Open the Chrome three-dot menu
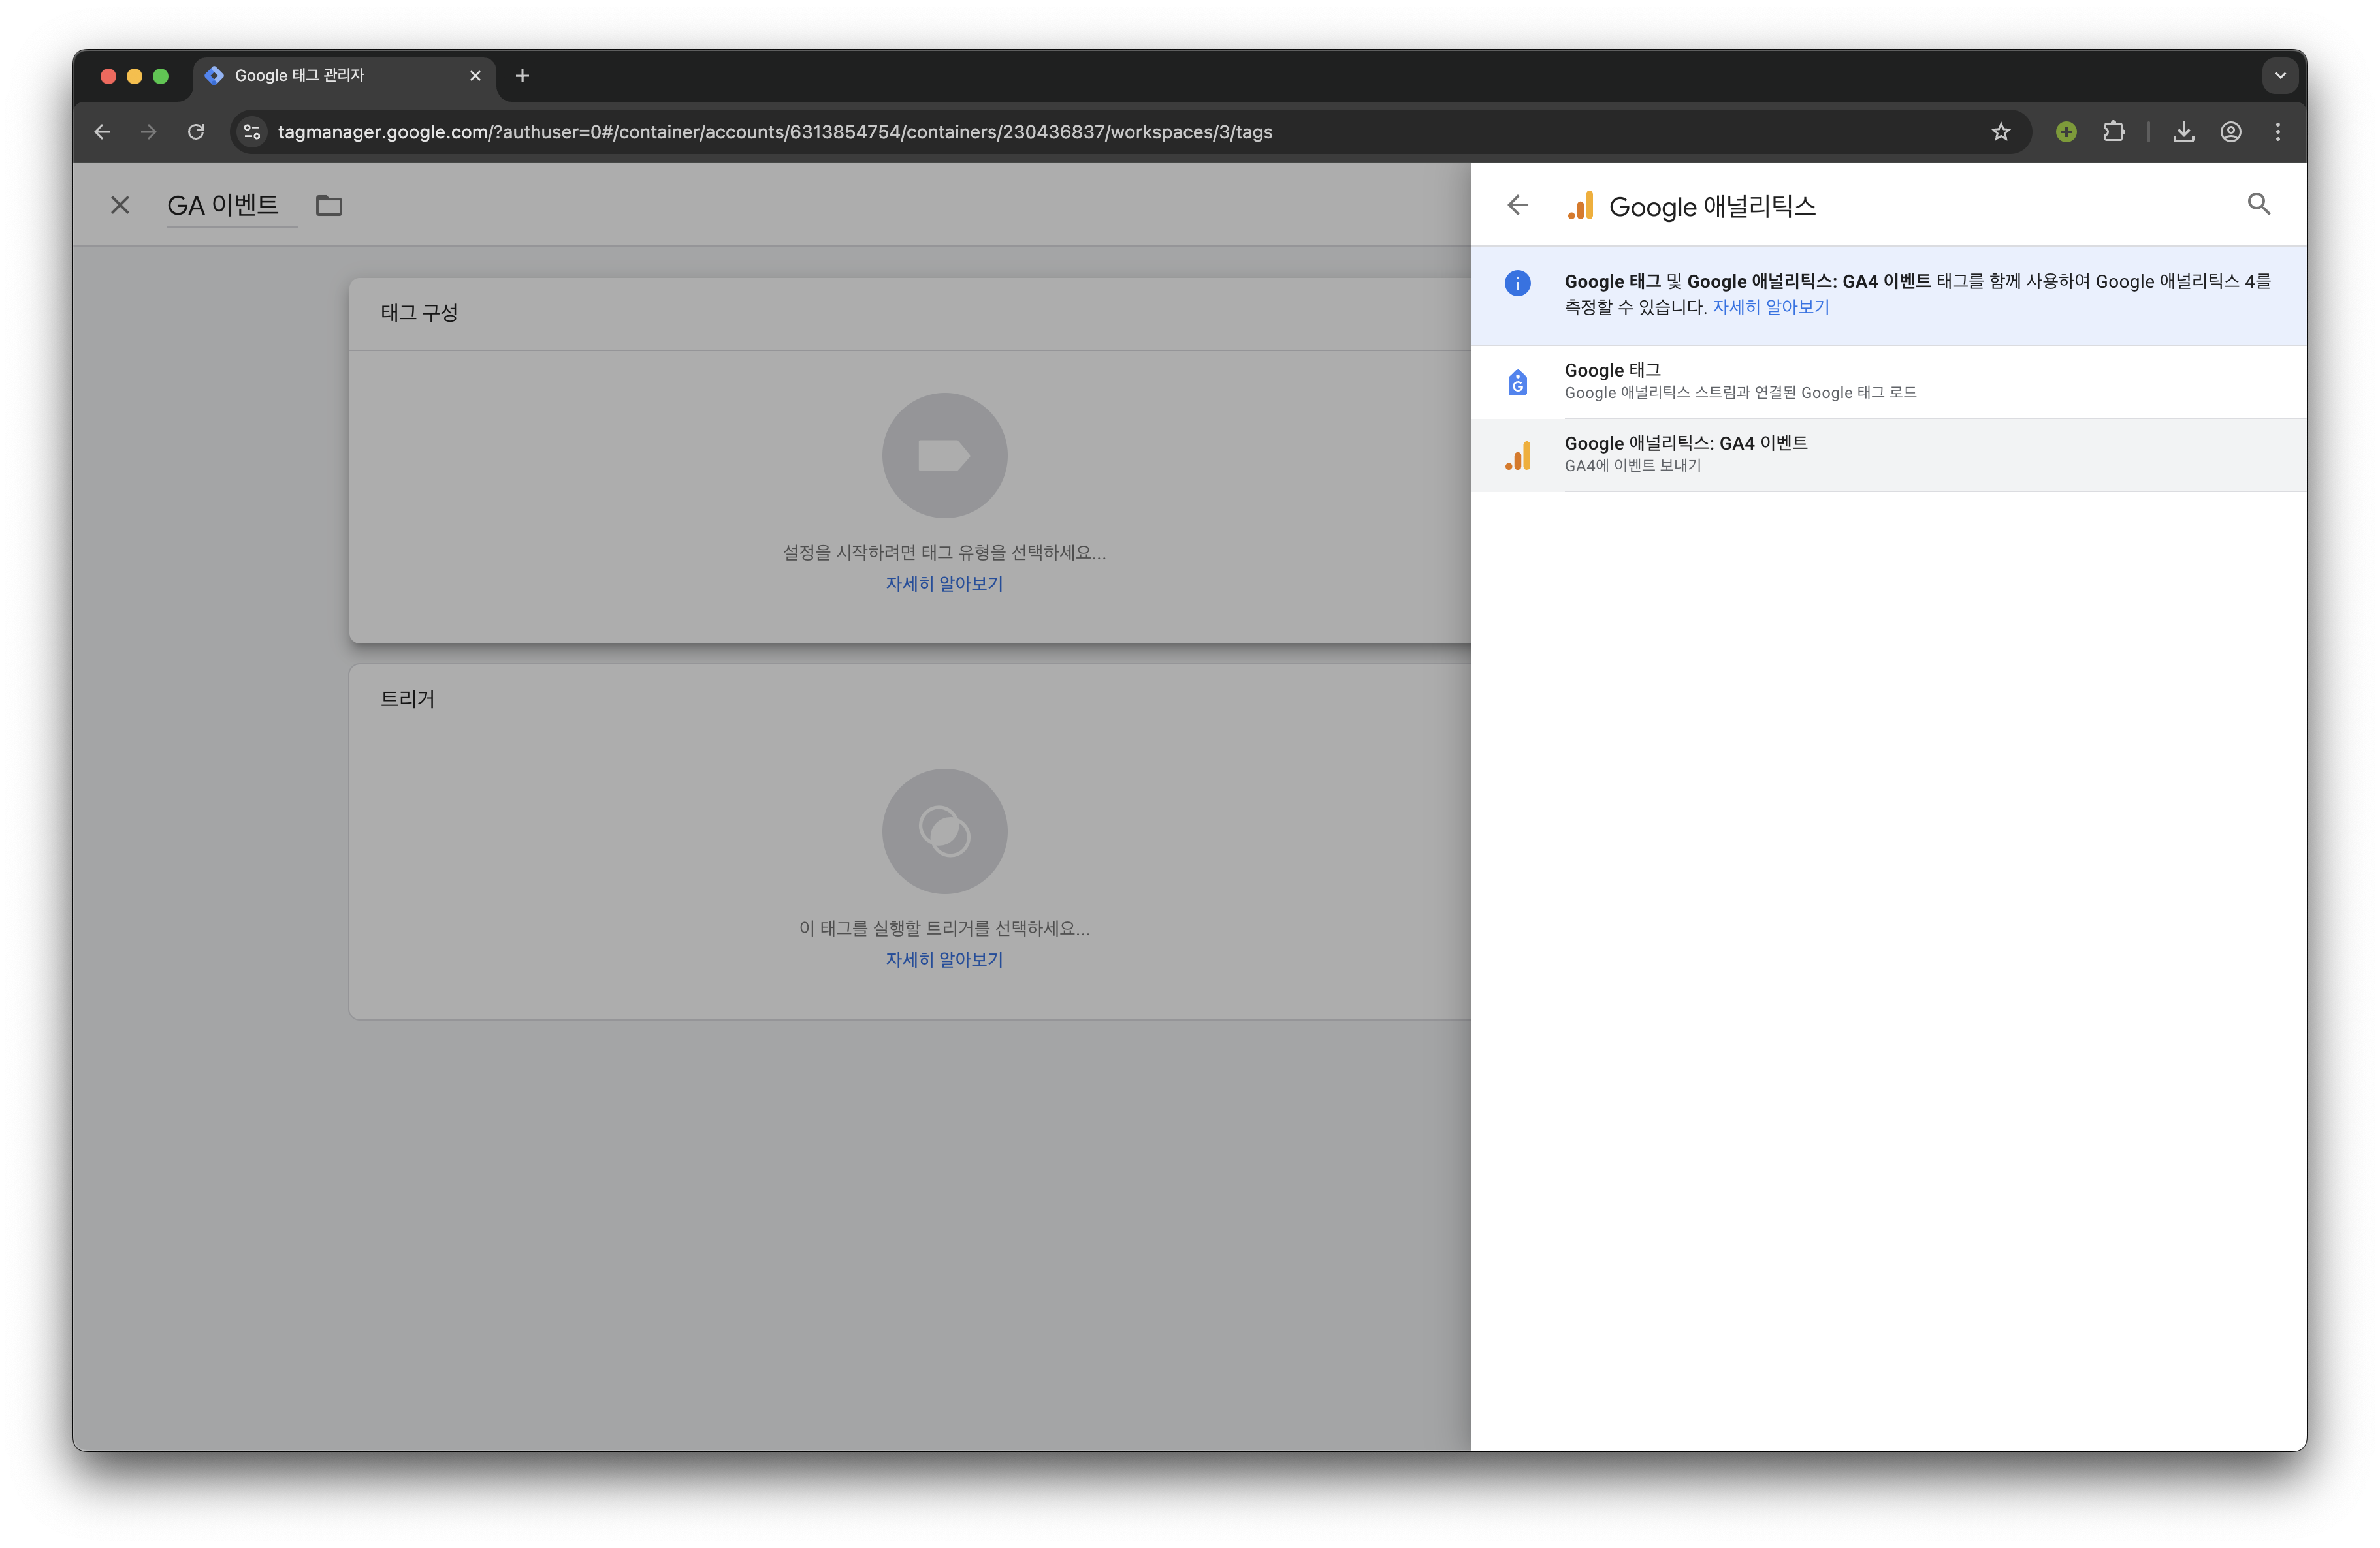This screenshot has height=1548, width=2380. (2278, 132)
